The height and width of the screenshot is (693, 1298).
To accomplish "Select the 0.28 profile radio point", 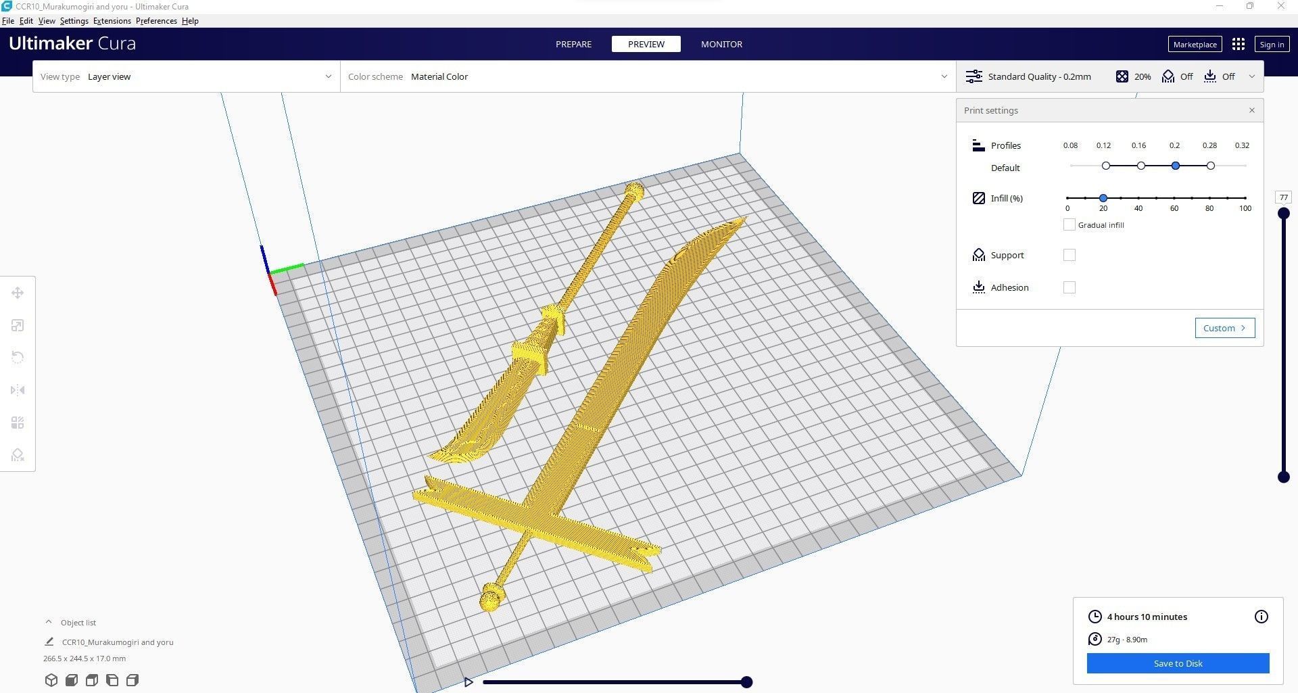I will coord(1211,166).
